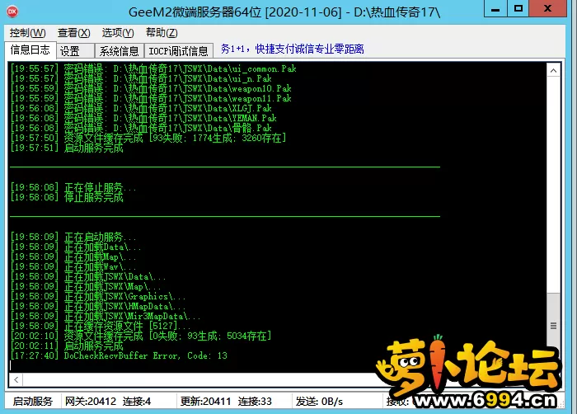Open the 查看(X) menu
The width and height of the screenshot is (577, 414).
[x=73, y=33]
